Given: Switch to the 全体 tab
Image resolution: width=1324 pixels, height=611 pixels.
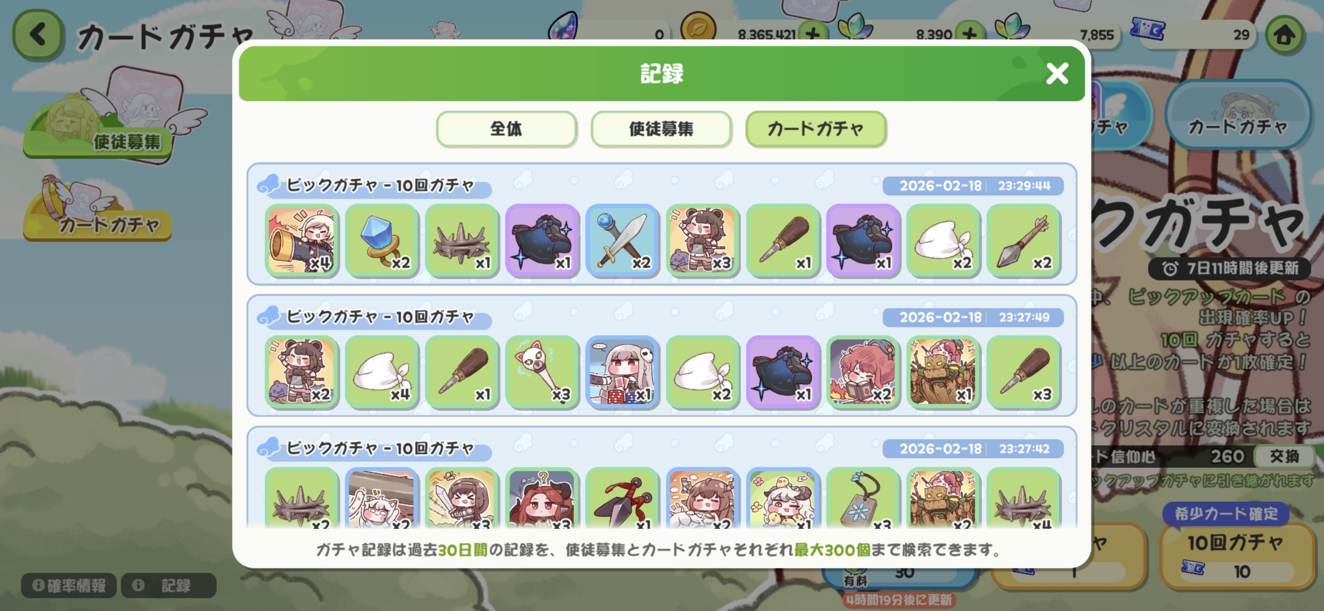Looking at the screenshot, I should (x=506, y=129).
